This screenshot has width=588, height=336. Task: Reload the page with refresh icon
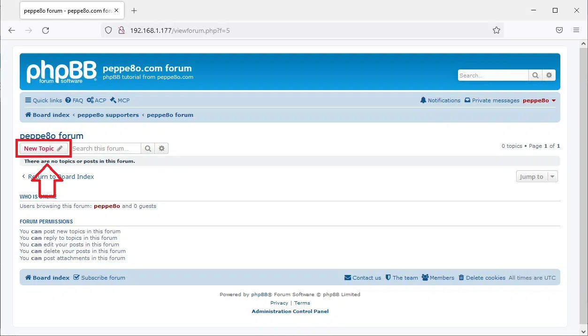(x=46, y=30)
